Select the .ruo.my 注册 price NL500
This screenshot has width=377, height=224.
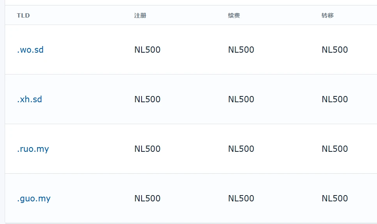(x=147, y=149)
